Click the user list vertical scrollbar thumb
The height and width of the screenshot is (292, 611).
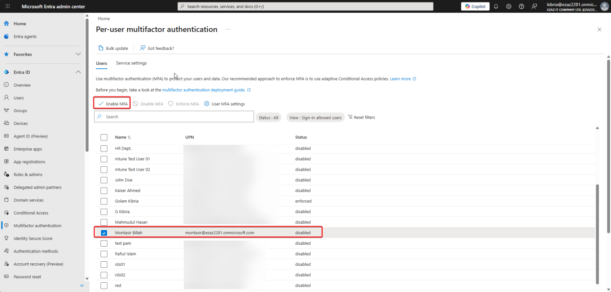click(598, 233)
